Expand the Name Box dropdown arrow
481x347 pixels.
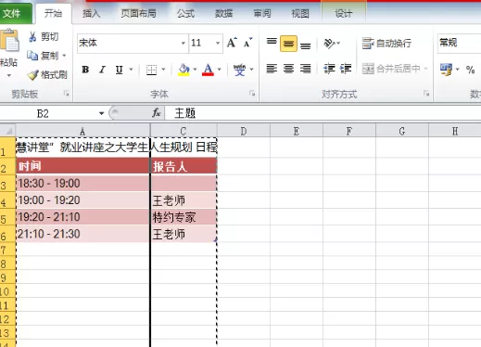[x=101, y=113]
